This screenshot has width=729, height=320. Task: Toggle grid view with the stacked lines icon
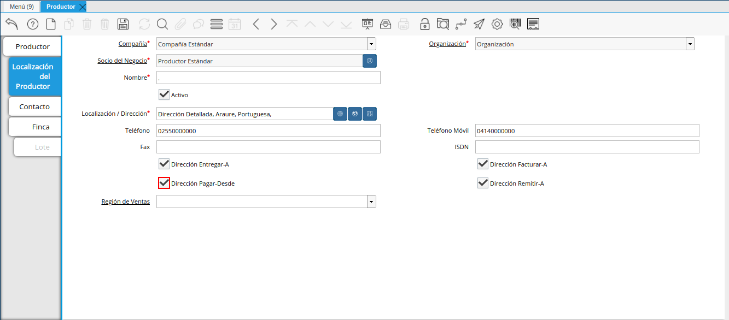tap(217, 24)
